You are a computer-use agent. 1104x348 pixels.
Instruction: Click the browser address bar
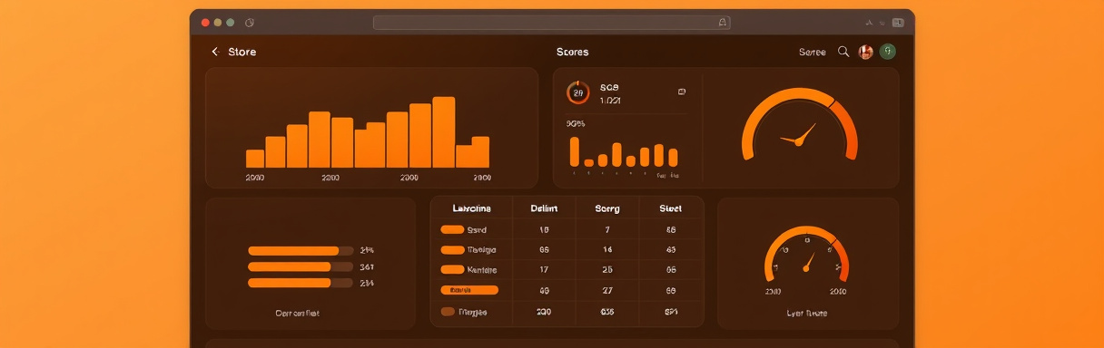551,23
